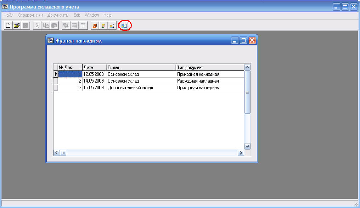Viewport: 360px width, 208px height.
Task: Select the Дополнительный склад row cell
Action: click(x=141, y=88)
